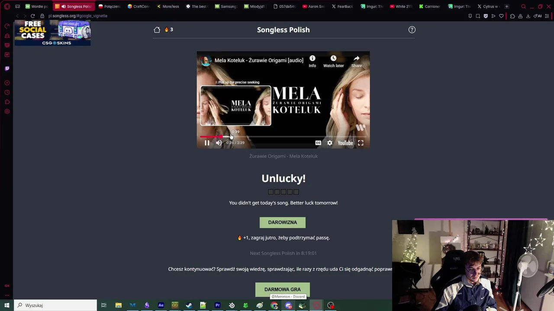Pause the YouTube video
This screenshot has width=554, height=311.
[x=207, y=143]
